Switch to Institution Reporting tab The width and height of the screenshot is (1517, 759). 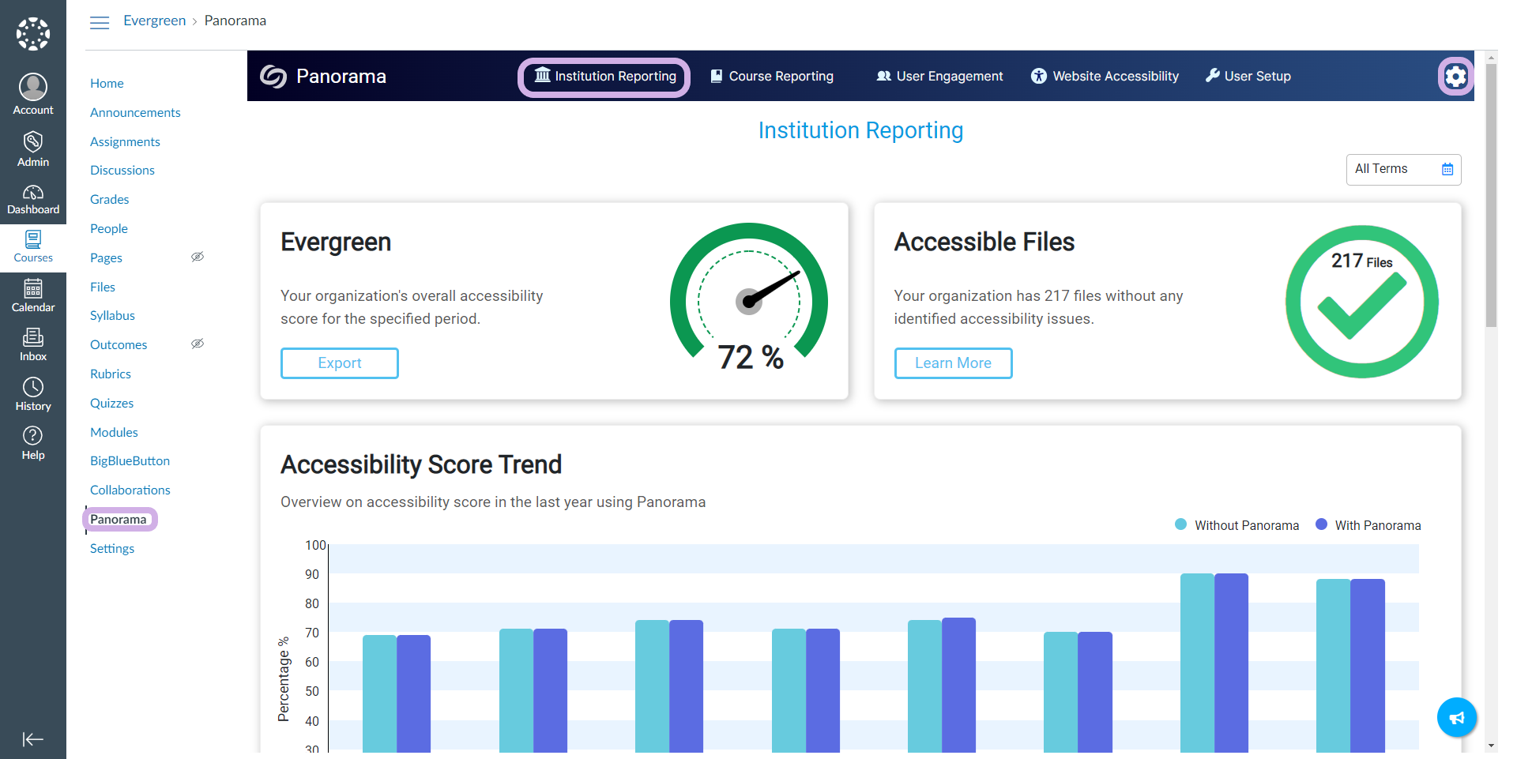pos(604,77)
